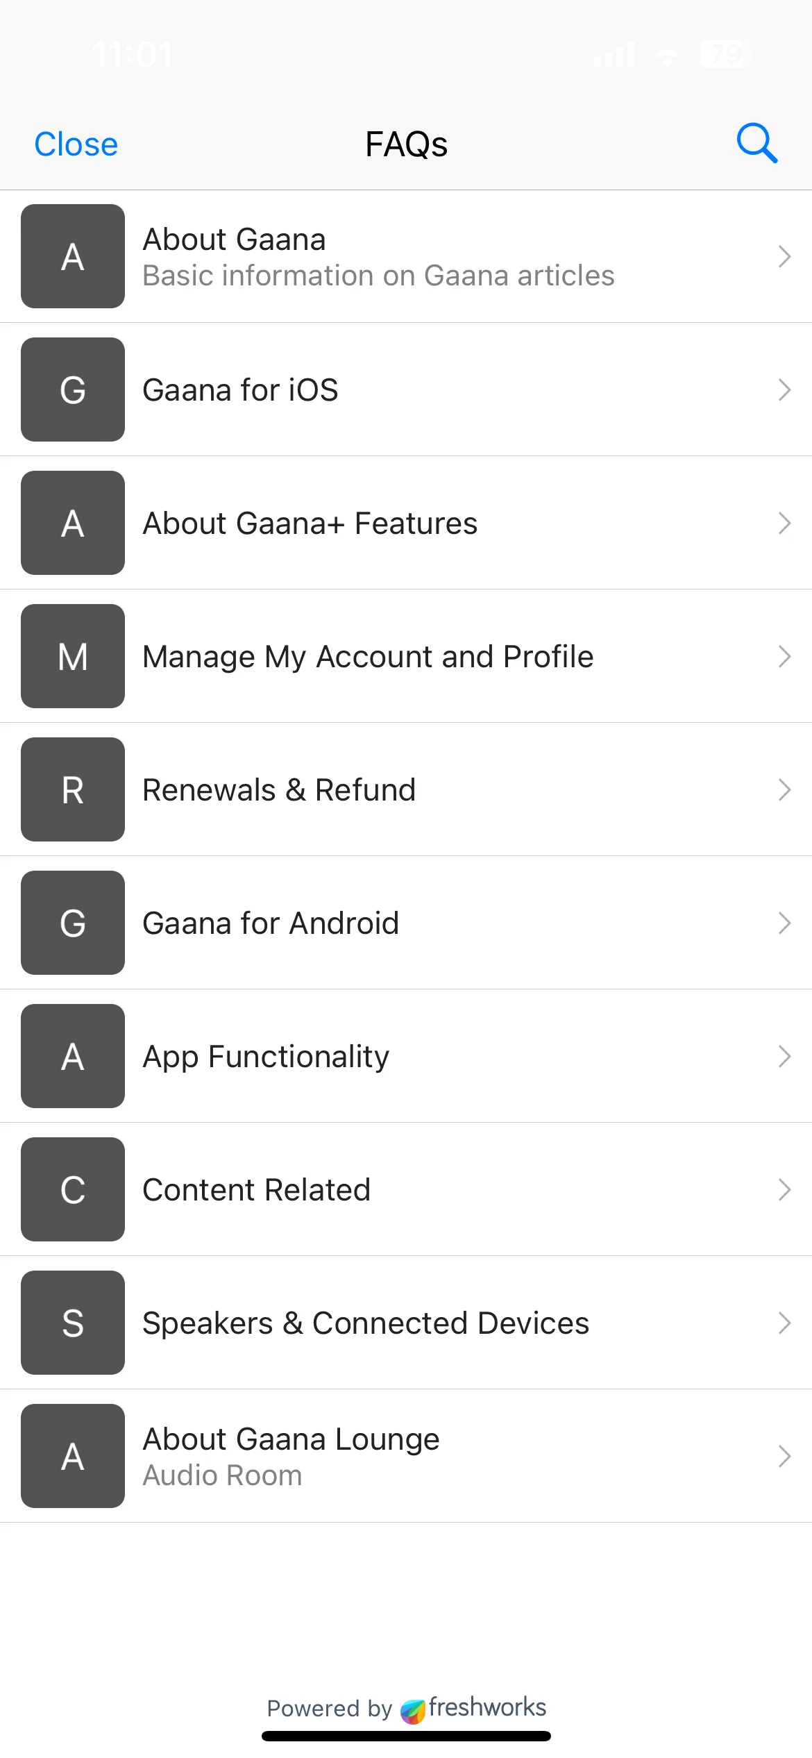The height and width of the screenshot is (1758, 812).
Task: Select the Gaana for iOS category
Action: 406,390
